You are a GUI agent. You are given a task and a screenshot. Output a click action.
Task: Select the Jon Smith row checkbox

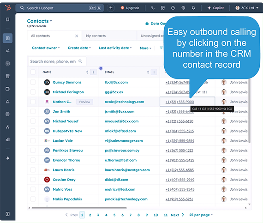pyautogui.click(x=33, y=111)
